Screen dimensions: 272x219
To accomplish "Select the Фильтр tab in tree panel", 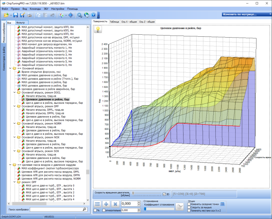I will coord(22,22).
